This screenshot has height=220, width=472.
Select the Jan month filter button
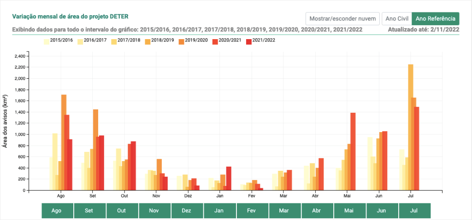point(220,210)
